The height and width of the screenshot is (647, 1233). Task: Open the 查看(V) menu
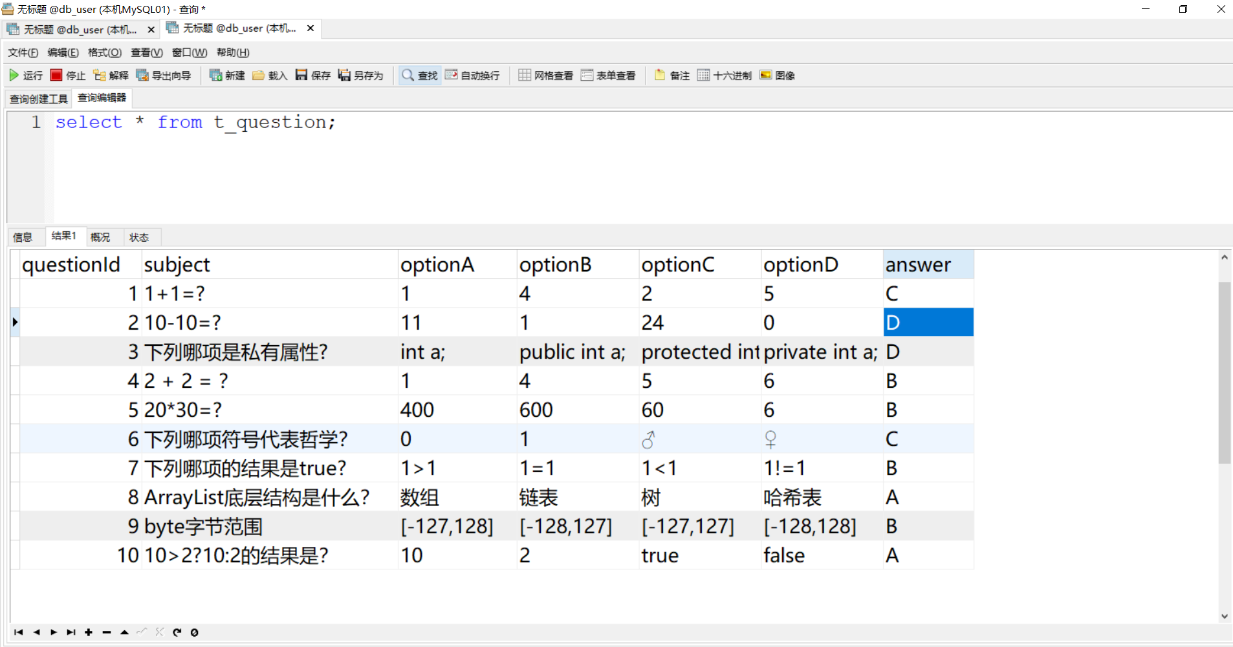point(147,52)
